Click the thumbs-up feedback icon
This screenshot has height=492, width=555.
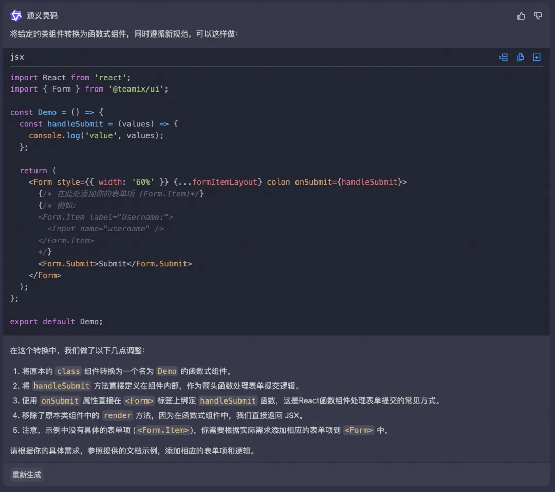[521, 15]
